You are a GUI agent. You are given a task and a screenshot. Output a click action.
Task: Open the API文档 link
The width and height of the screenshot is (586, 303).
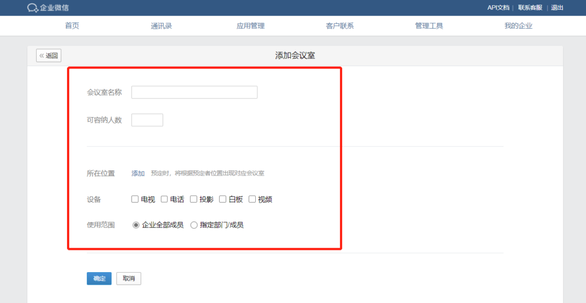point(498,7)
